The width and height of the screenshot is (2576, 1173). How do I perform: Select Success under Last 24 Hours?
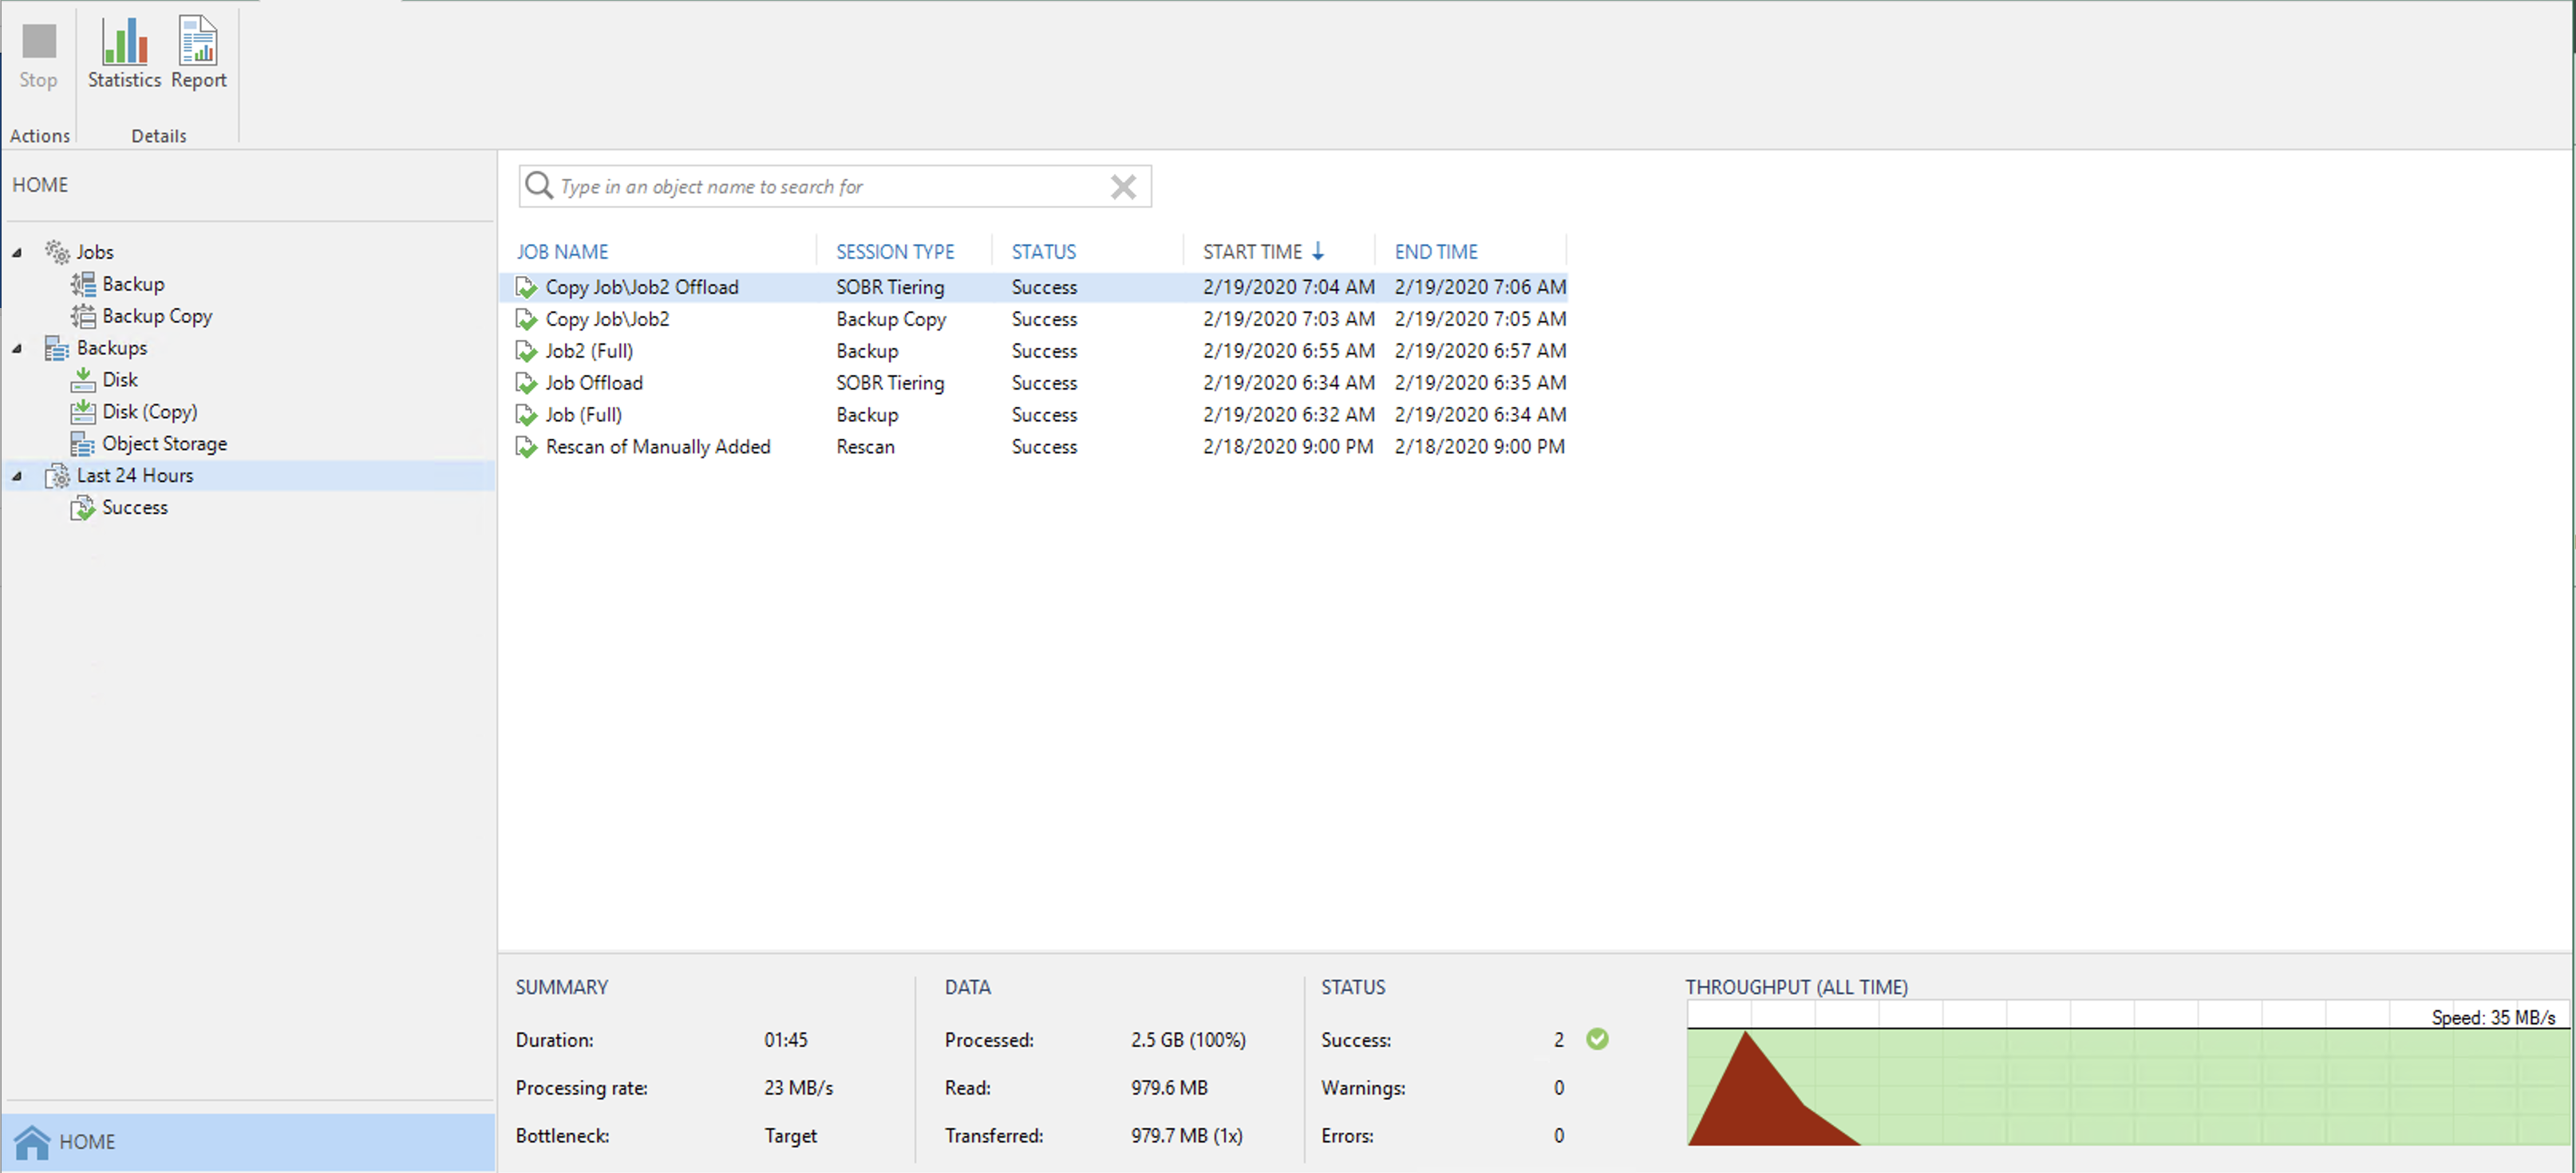135,508
